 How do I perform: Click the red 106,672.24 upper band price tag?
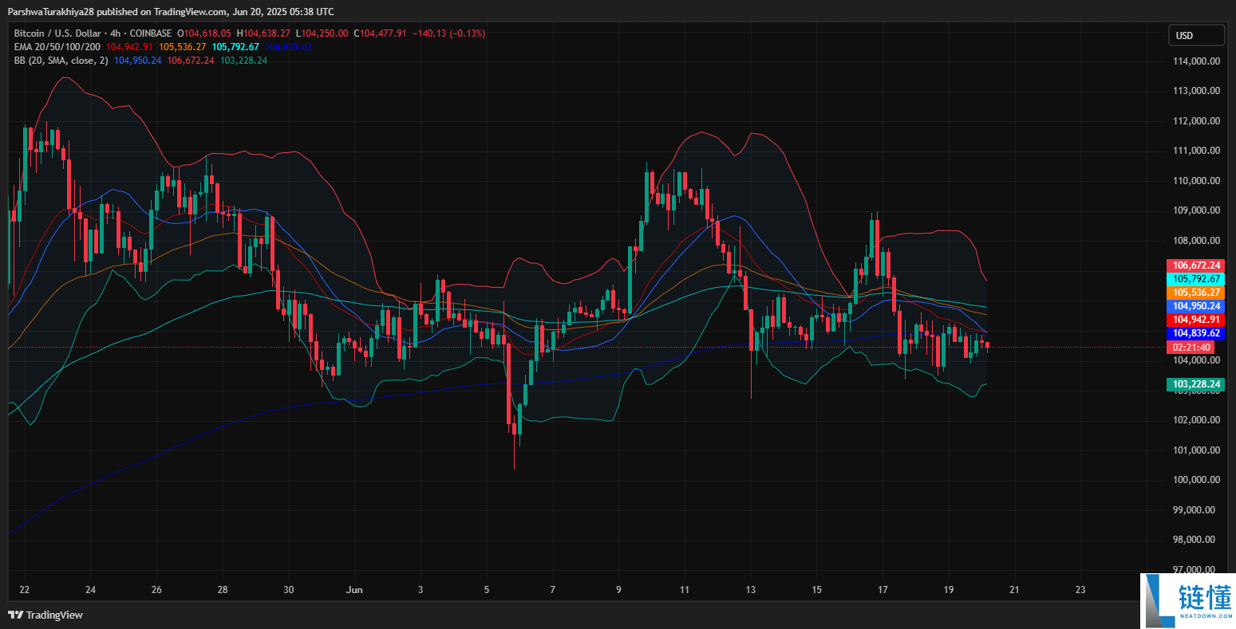pyautogui.click(x=1195, y=265)
